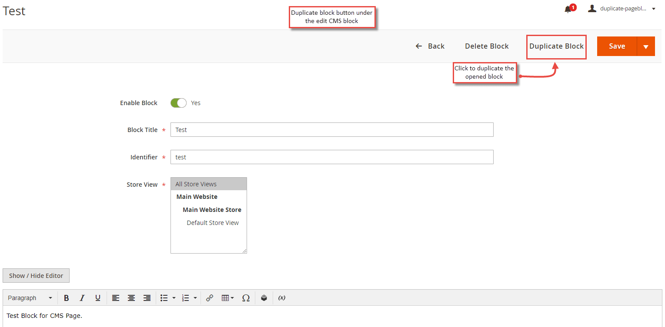Toggle the Enable Block switch

point(178,103)
